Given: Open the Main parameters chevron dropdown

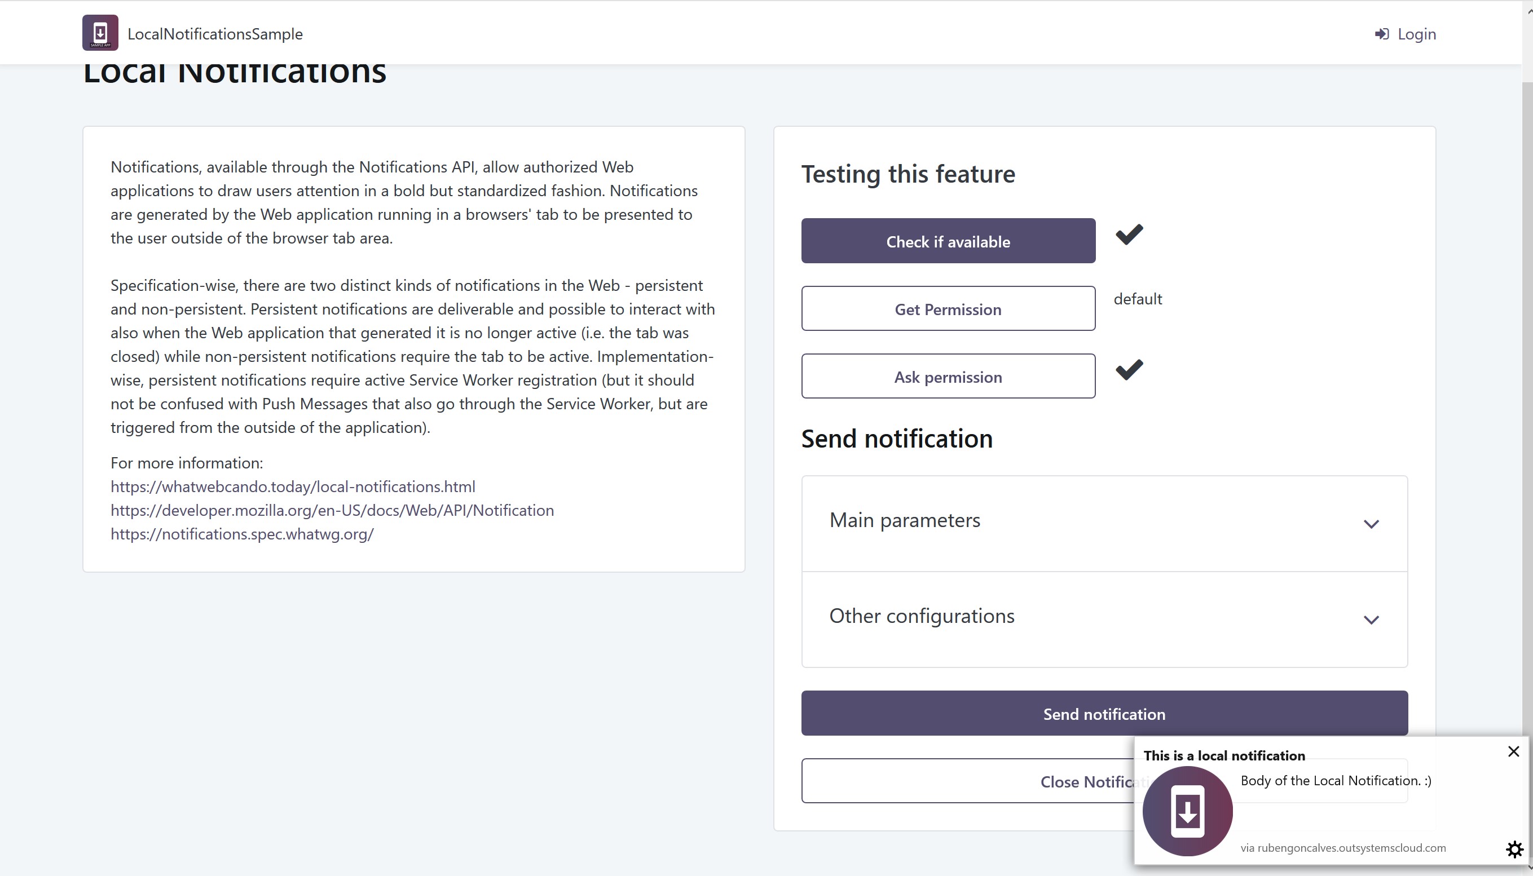Looking at the screenshot, I should pos(1372,524).
